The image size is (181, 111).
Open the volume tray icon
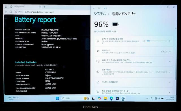[159, 98]
